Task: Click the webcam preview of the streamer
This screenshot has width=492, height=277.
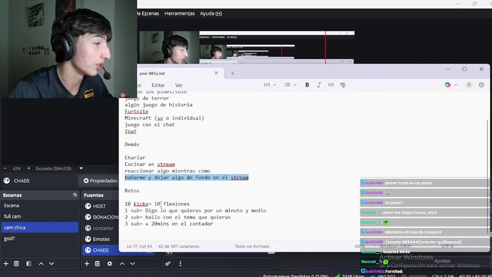Action: [x=68, y=49]
